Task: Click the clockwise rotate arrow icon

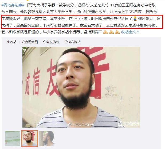Action: click(x=66, y=42)
